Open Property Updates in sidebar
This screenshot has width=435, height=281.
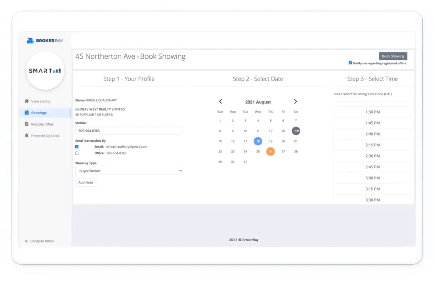45,136
